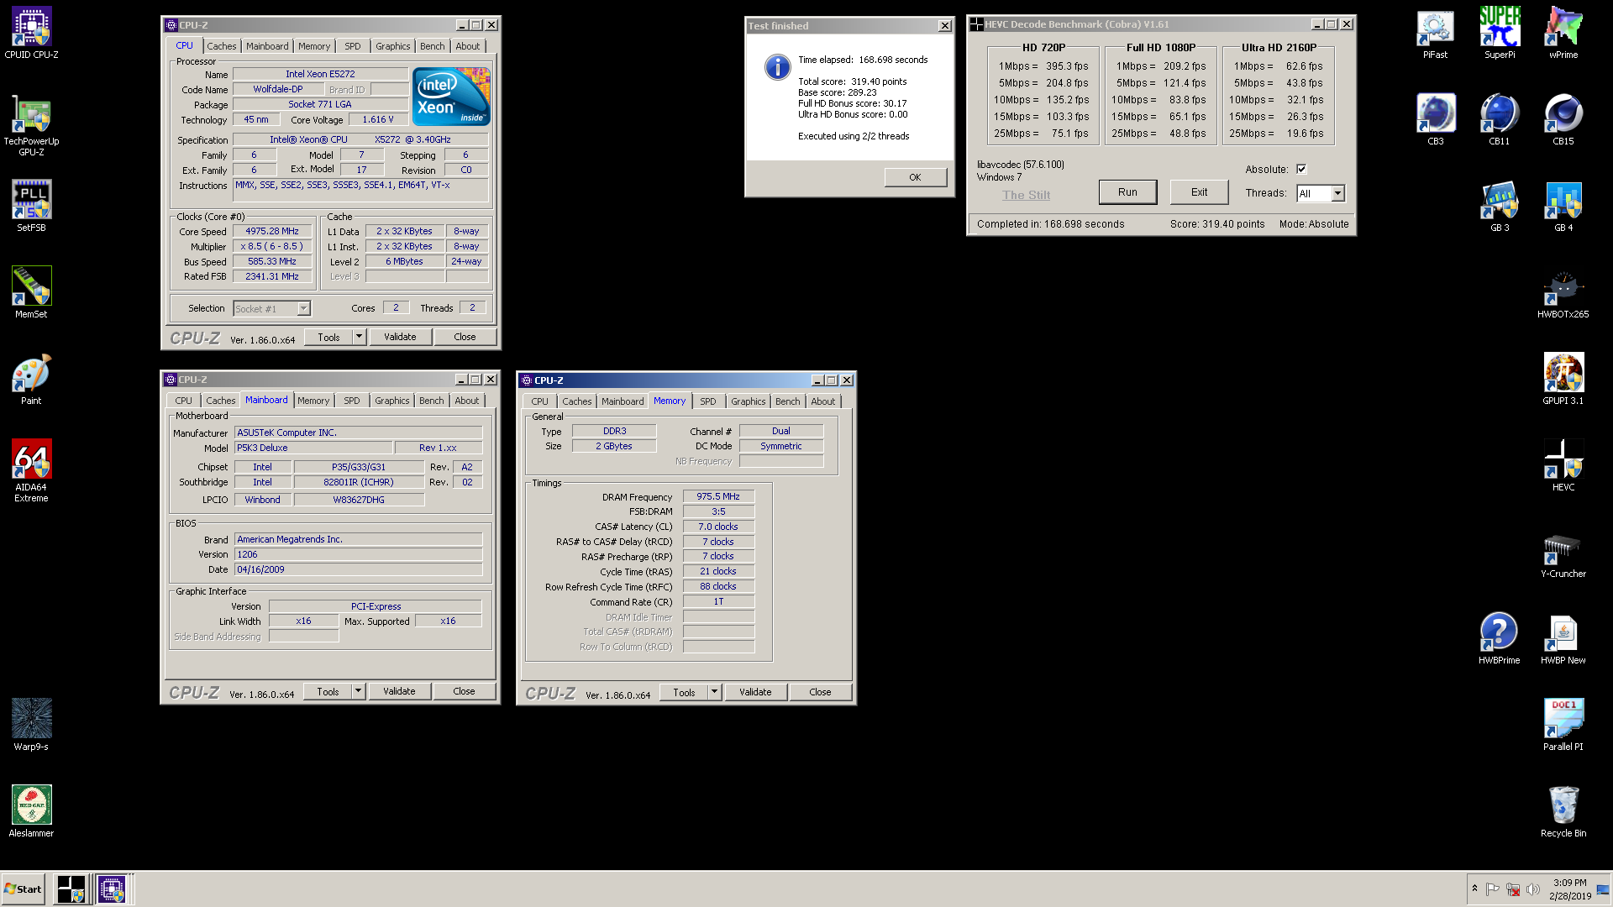Image resolution: width=1613 pixels, height=907 pixels.
Task: Click the volume tray icon
Action: pyautogui.click(x=1532, y=889)
